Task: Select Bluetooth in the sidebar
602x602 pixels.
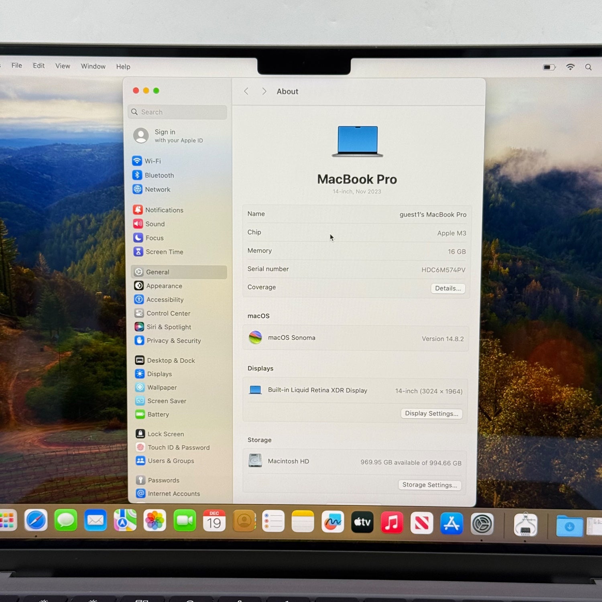Action: 159,175
